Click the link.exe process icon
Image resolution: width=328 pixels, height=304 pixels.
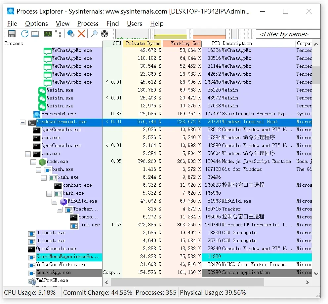tap(74, 226)
